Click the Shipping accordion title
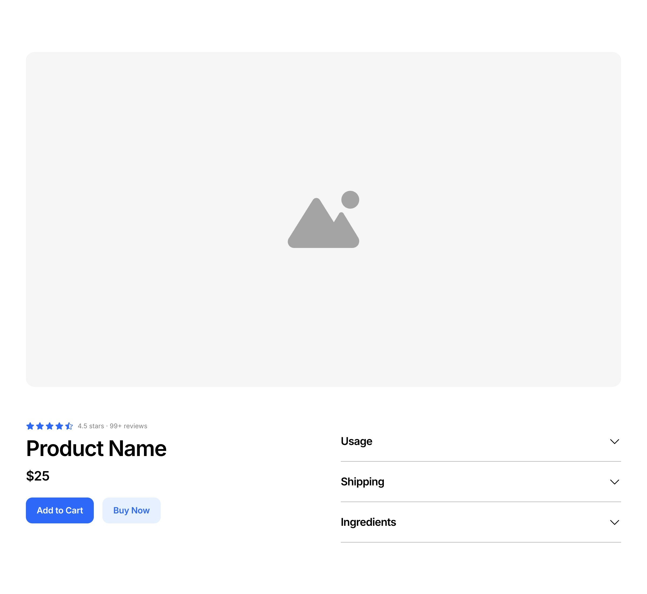 click(362, 482)
